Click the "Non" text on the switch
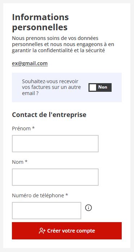The width and height of the screenshot is (134, 252). click(x=103, y=87)
